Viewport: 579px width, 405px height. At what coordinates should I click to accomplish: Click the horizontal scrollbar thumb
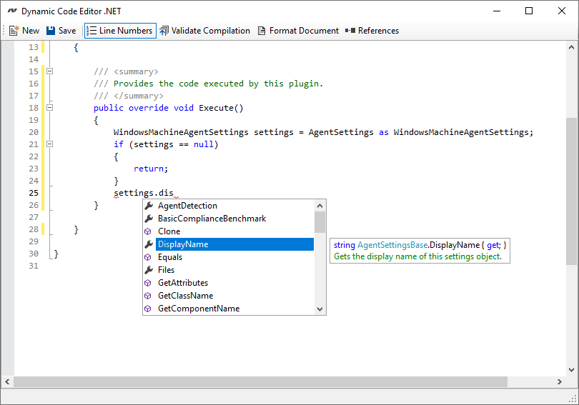point(260,381)
